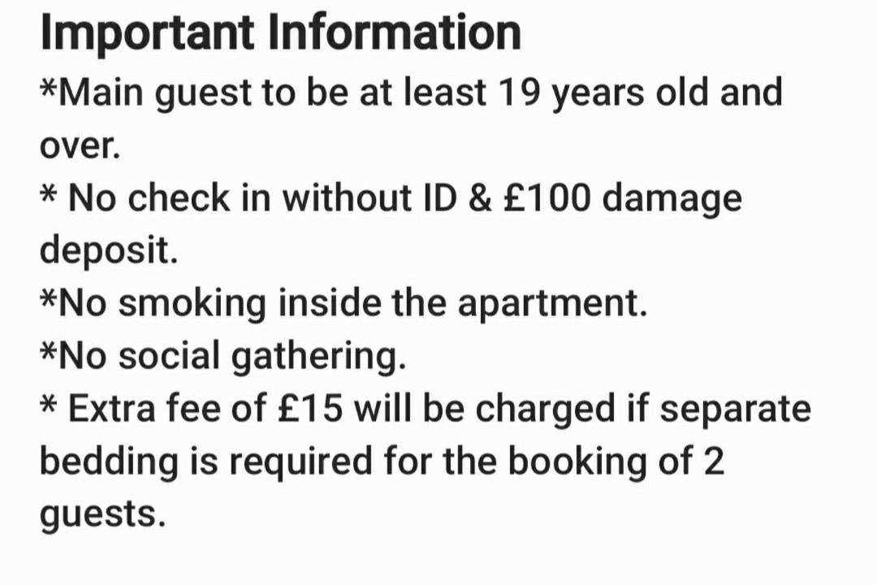Click the Important Information heading
877x585 pixels.
(281, 32)
